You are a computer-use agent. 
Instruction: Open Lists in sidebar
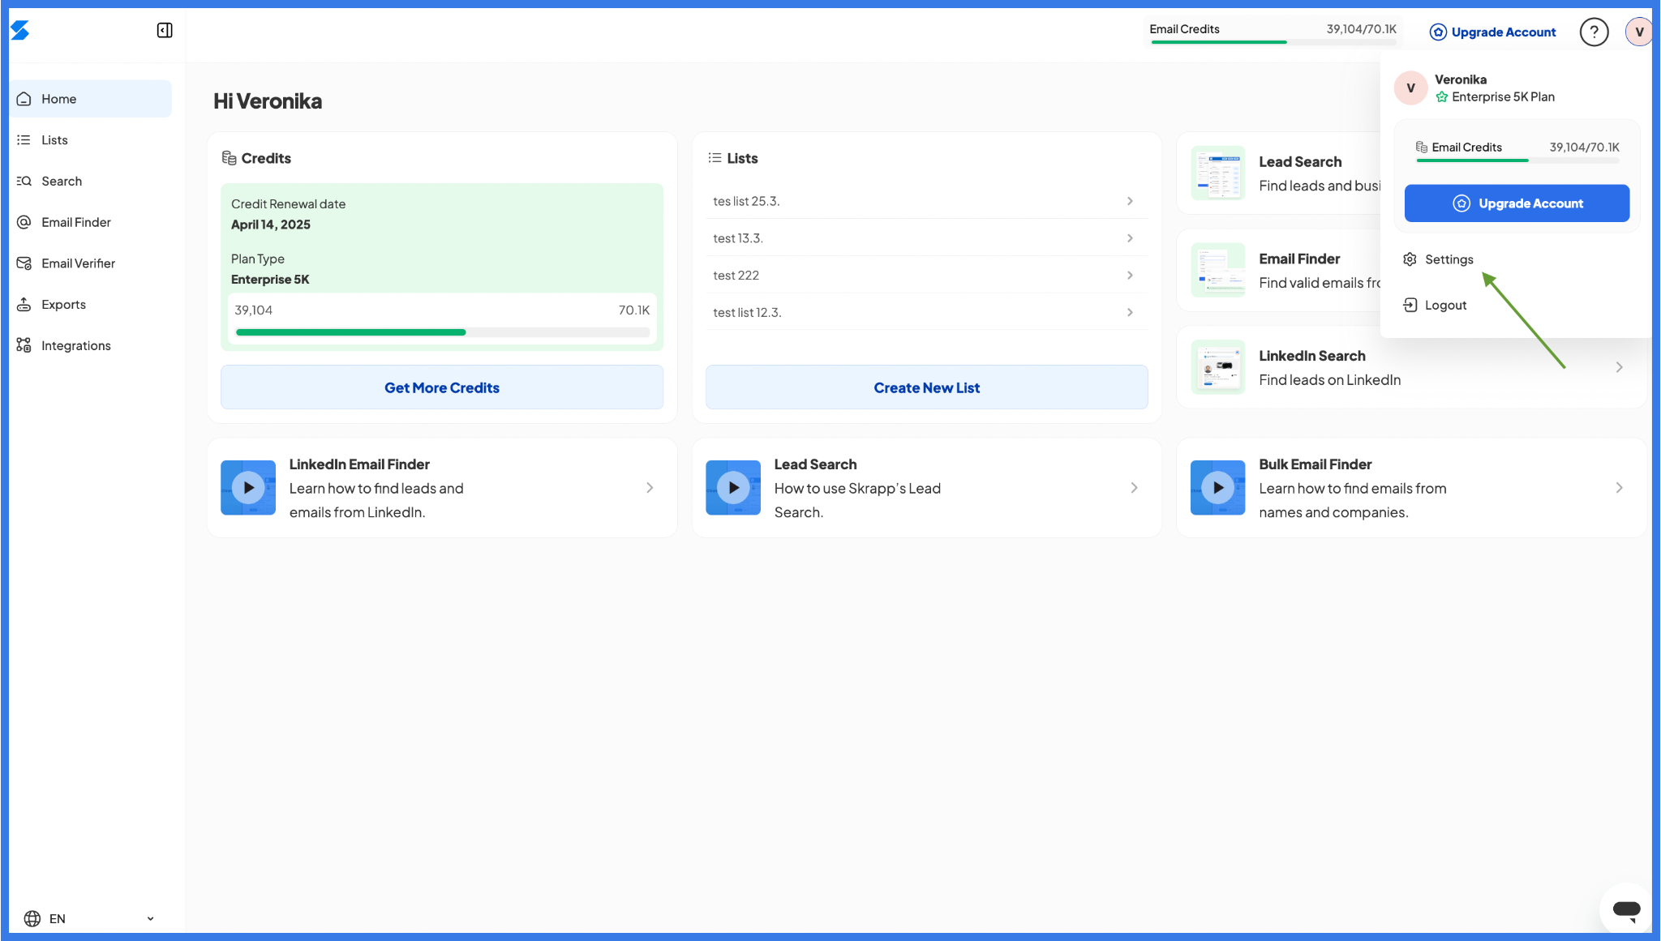(91, 140)
